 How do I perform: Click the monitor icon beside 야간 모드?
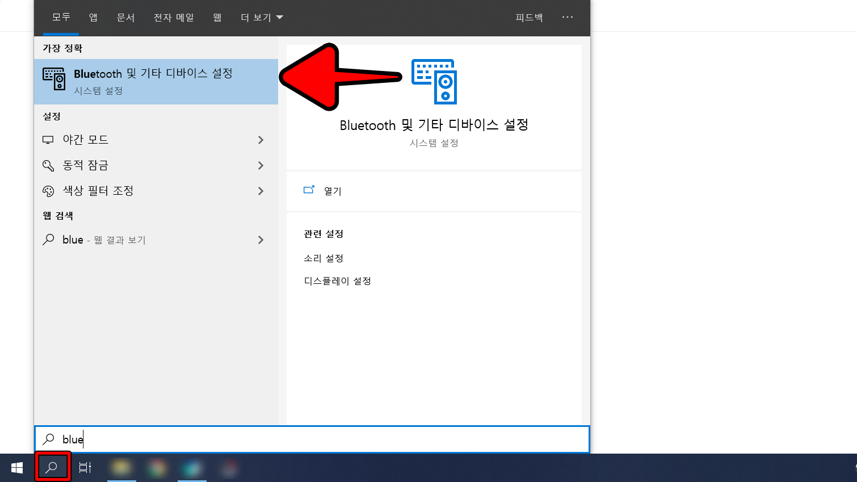tap(48, 140)
